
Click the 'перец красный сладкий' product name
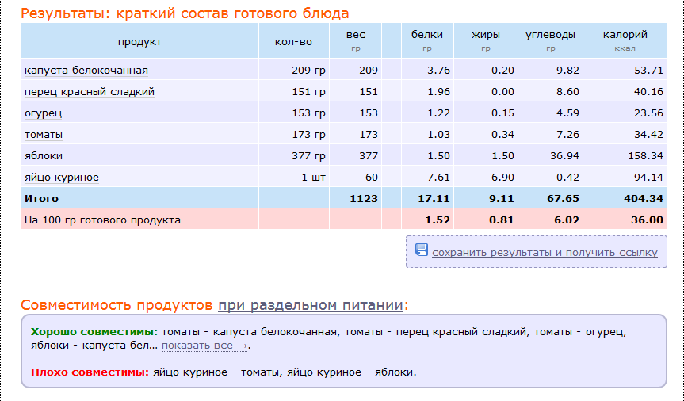[x=89, y=92]
